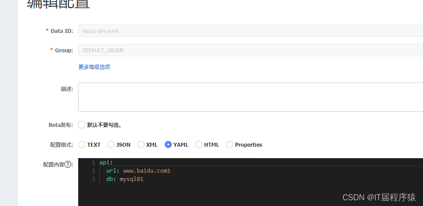Click the 默认不要勾选。 label text
This screenshot has width=423, height=206.
105,125
